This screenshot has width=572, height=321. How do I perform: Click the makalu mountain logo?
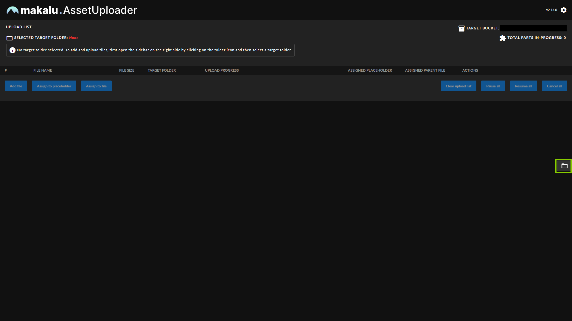click(13, 10)
